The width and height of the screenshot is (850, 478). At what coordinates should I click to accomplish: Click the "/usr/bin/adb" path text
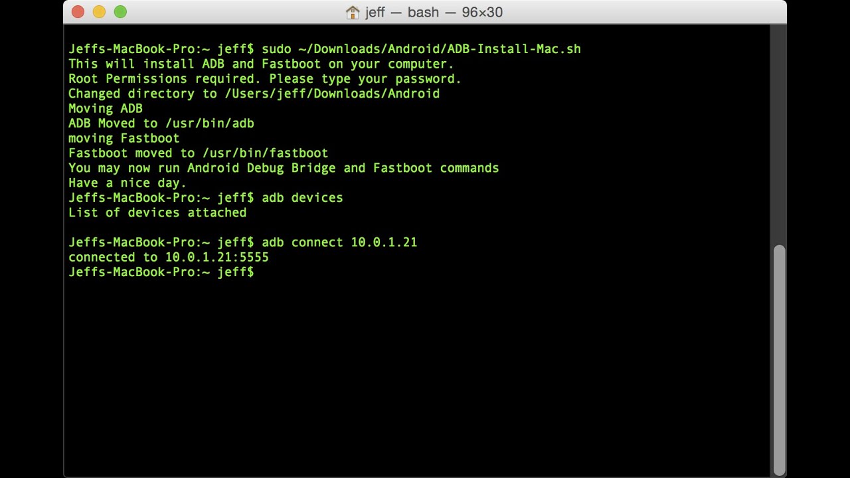[209, 123]
